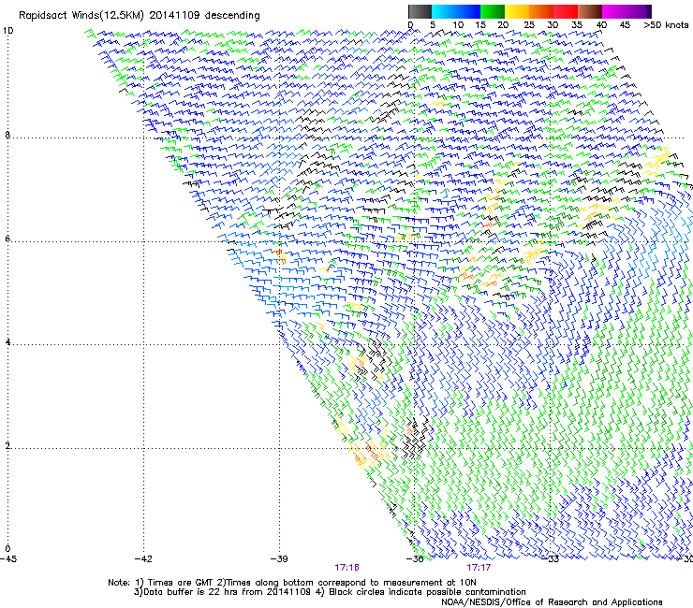This screenshot has width=693, height=608.
Task: Click the purple '17:16' swath time marker
Action: point(346,568)
